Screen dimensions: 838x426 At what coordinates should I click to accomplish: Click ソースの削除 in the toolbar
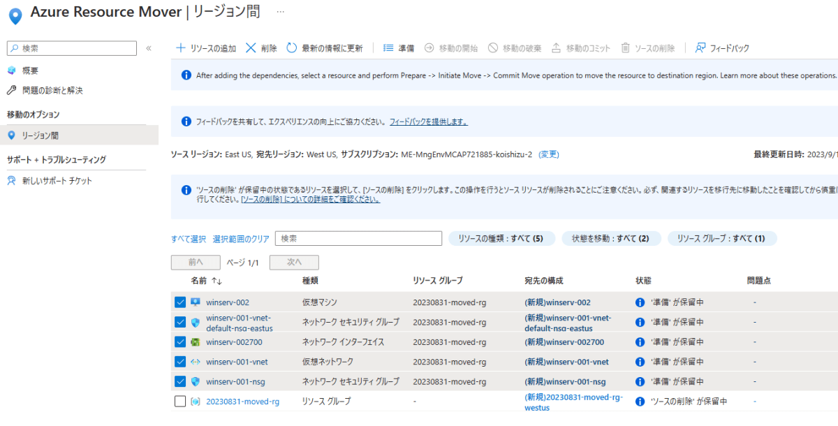pos(648,48)
